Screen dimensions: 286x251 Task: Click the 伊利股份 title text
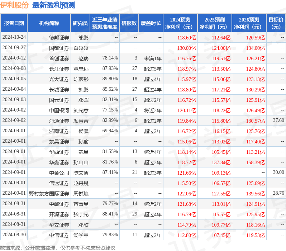[14, 5]
